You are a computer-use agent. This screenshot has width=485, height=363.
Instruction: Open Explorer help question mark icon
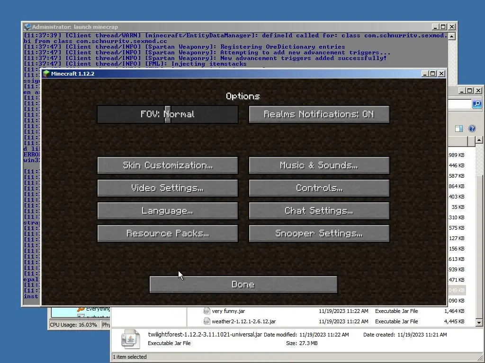coord(472,129)
